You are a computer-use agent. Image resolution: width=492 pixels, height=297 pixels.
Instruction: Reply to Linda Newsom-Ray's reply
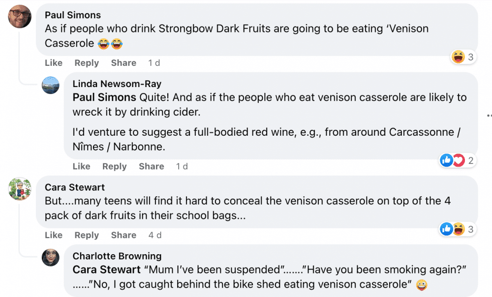[115, 166]
